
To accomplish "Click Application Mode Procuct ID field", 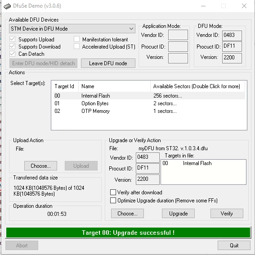I will click(x=178, y=46).
